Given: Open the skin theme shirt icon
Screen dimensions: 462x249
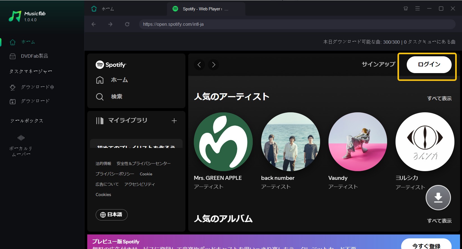Looking at the screenshot, I should pyautogui.click(x=406, y=9).
